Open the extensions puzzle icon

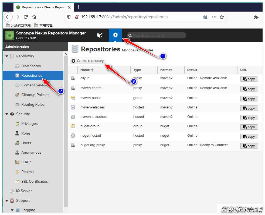point(256,17)
